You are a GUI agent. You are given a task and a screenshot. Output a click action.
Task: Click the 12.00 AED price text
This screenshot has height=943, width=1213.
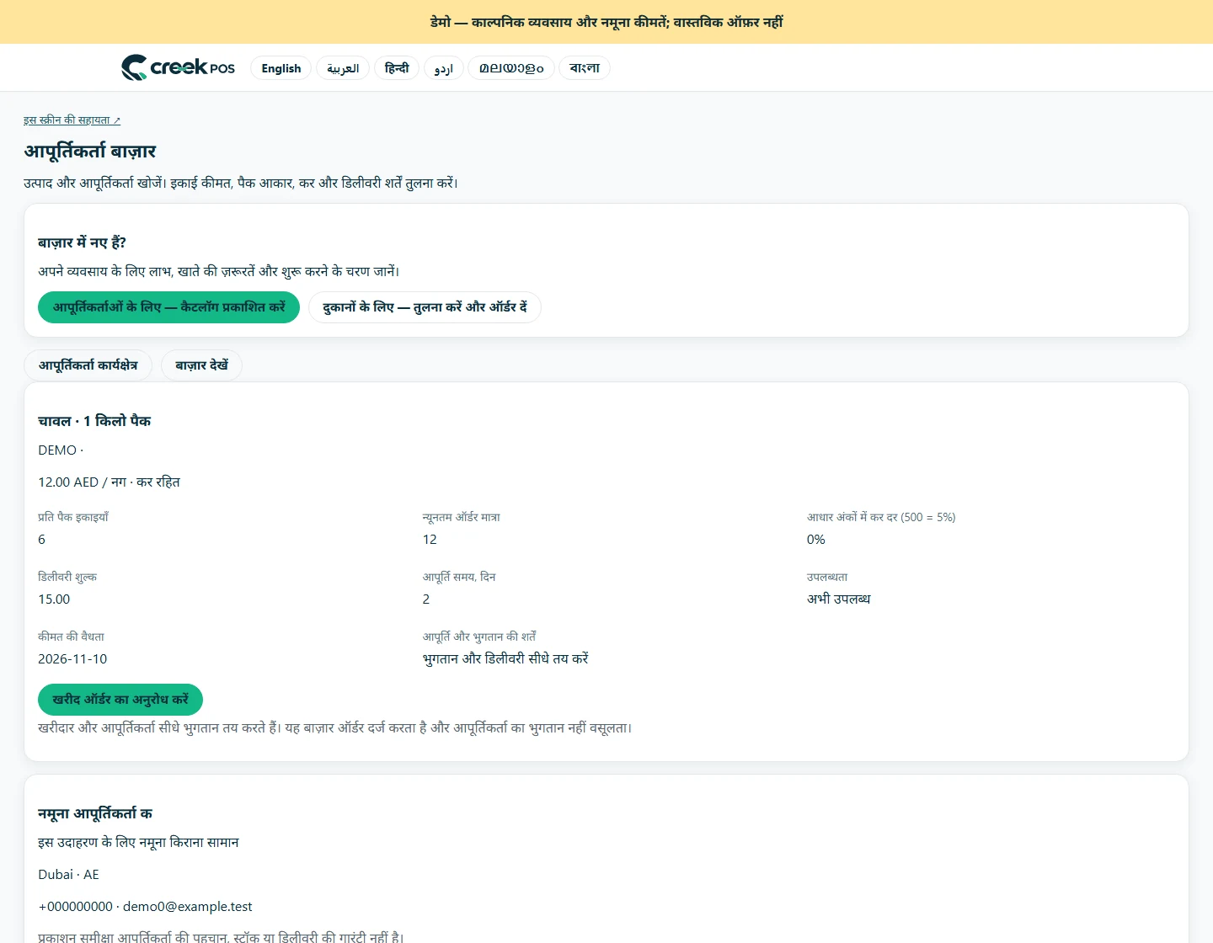68,482
